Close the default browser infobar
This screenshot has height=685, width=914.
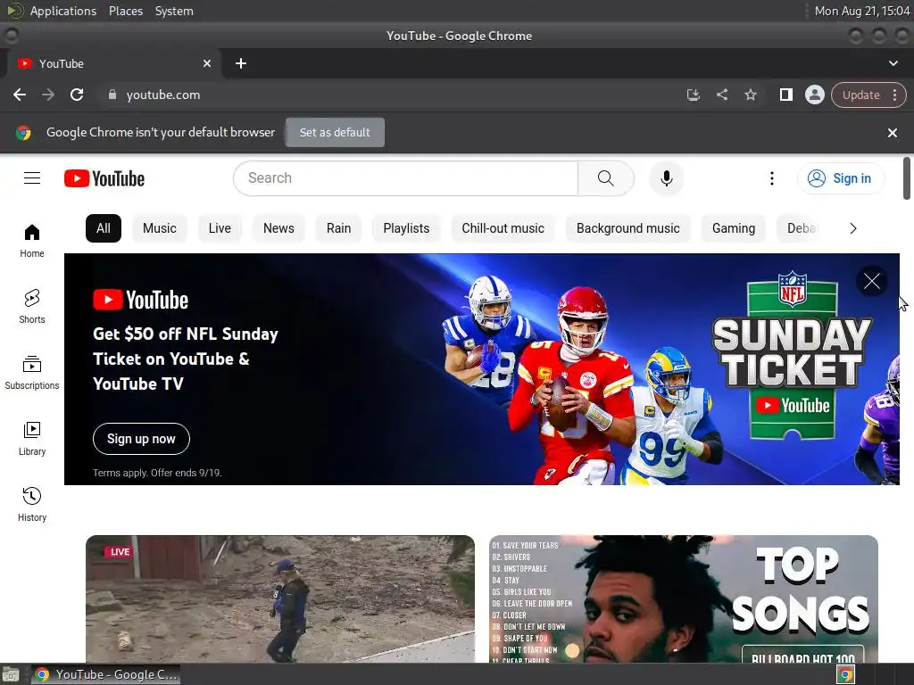(893, 133)
